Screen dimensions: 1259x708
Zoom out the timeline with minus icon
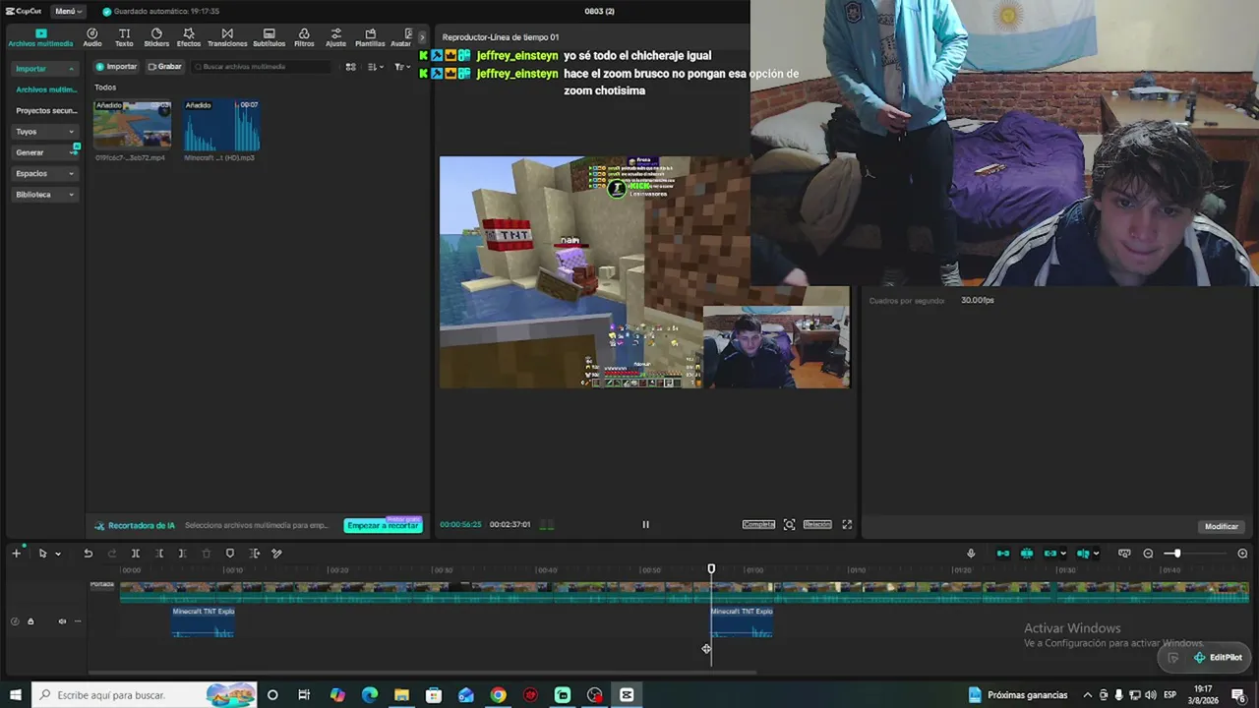(x=1148, y=554)
